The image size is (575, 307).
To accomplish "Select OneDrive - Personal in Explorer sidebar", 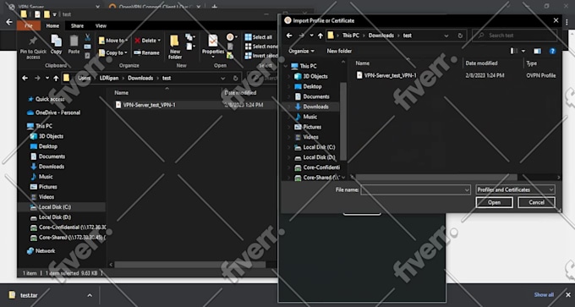I will click(x=57, y=112).
